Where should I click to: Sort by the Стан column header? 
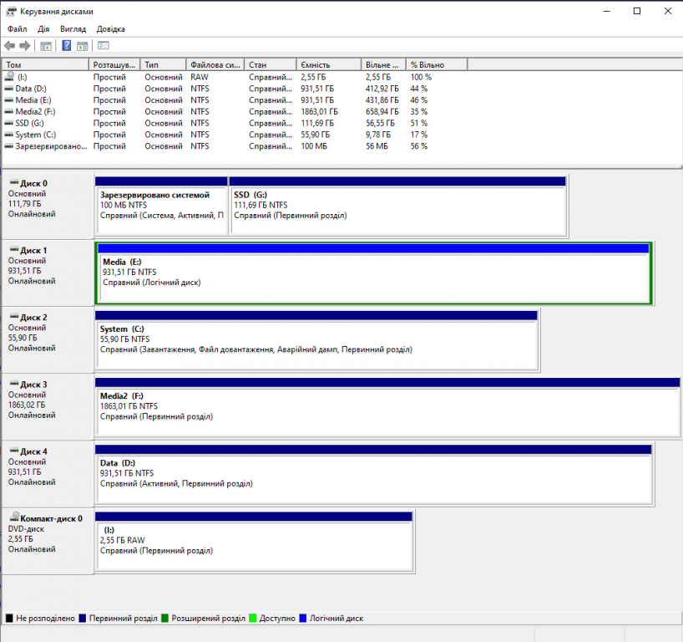[x=271, y=64]
